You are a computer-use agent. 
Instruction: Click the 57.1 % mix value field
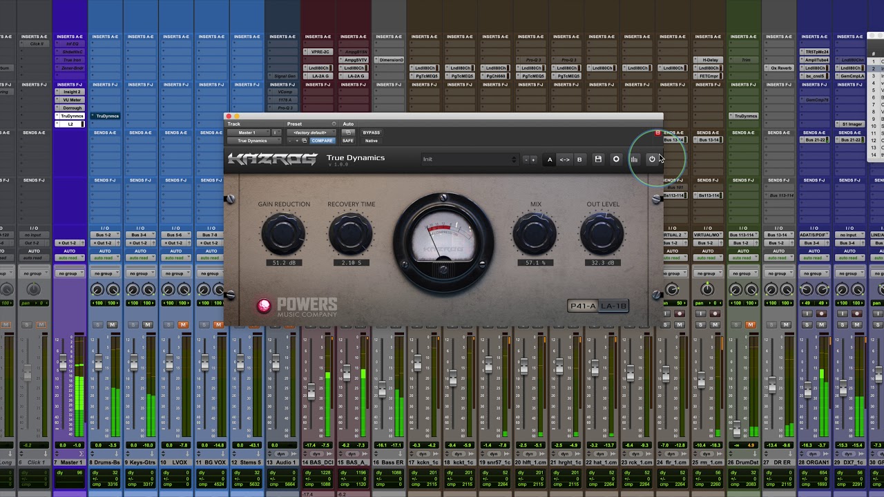(535, 263)
